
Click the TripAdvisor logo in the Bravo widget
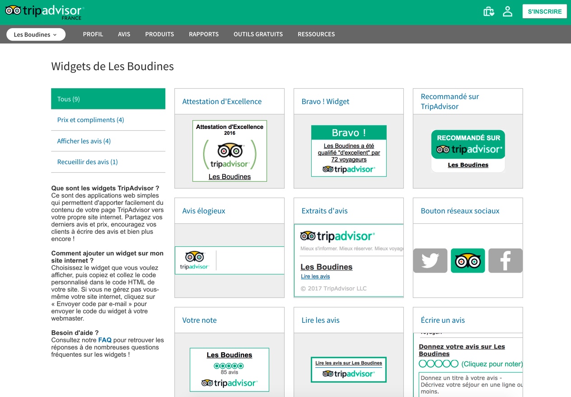348,168
